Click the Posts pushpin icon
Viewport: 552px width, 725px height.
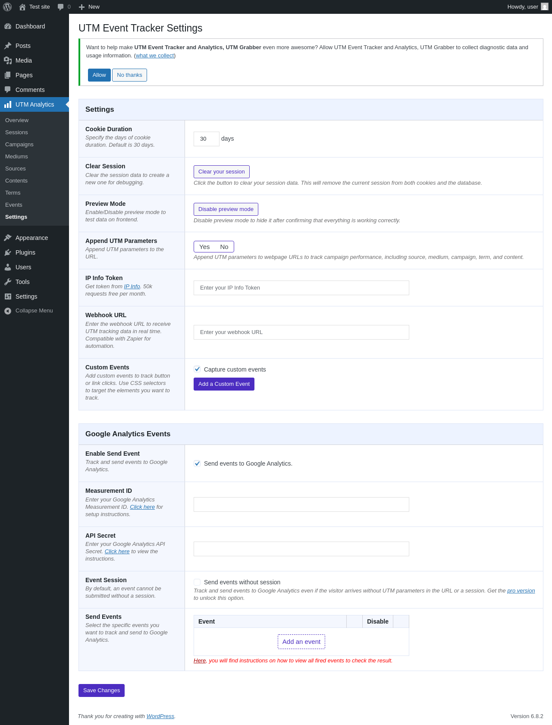[x=8, y=46]
